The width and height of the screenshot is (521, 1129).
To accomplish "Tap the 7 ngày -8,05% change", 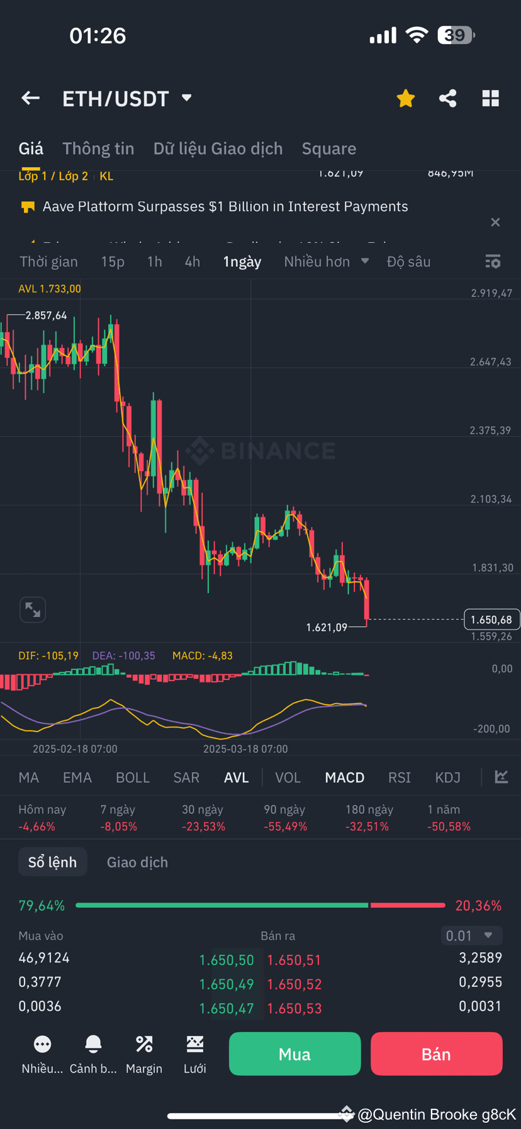I will [119, 818].
